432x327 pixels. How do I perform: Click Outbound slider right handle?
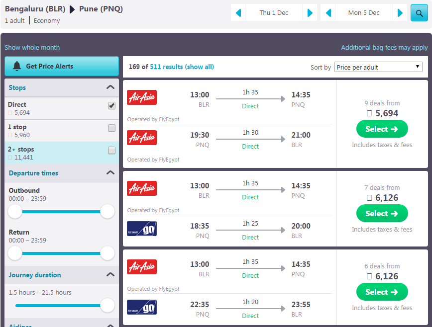pyautogui.click(x=108, y=212)
